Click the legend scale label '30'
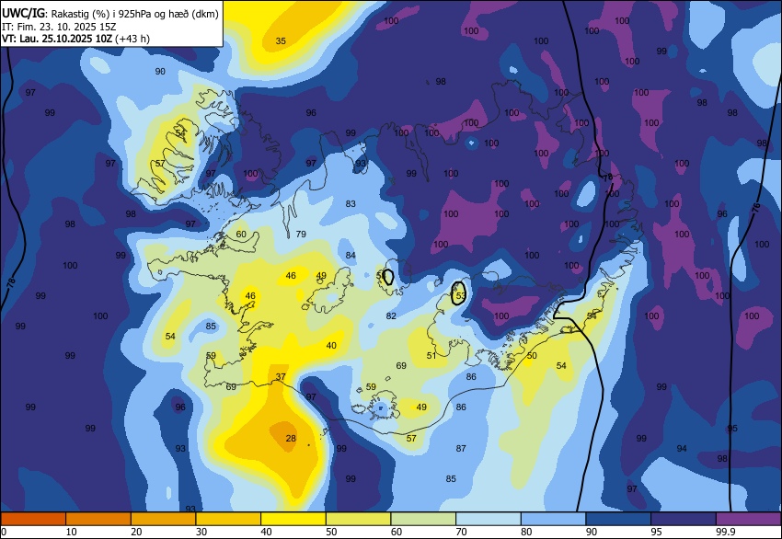Viewport: 782px width, 539px height. tap(201, 532)
